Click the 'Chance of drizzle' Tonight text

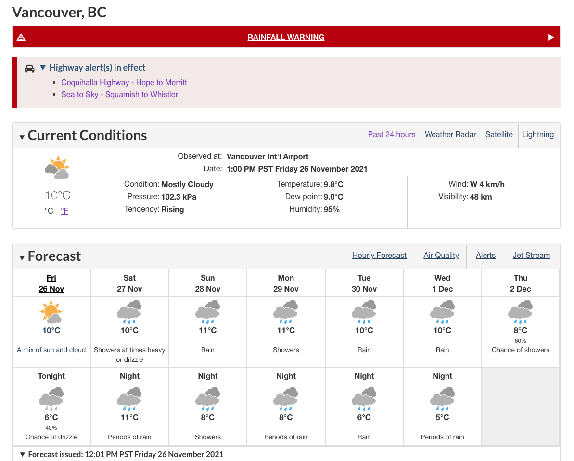(x=51, y=437)
